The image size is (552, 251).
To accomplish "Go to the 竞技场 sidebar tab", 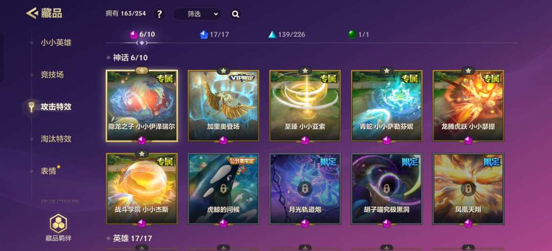I will [52, 75].
